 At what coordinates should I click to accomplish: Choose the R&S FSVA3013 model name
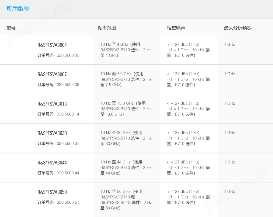(x=52, y=104)
